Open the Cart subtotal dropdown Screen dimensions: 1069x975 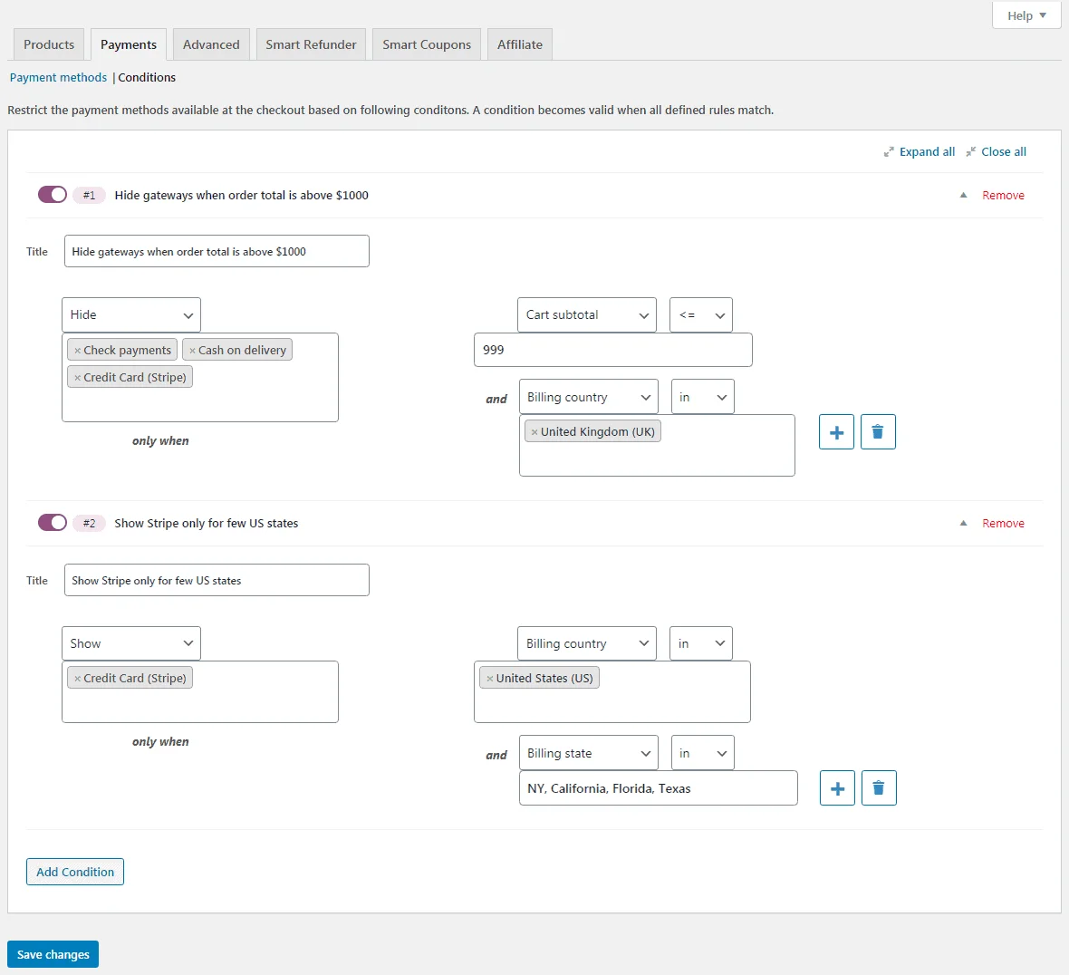(x=587, y=315)
